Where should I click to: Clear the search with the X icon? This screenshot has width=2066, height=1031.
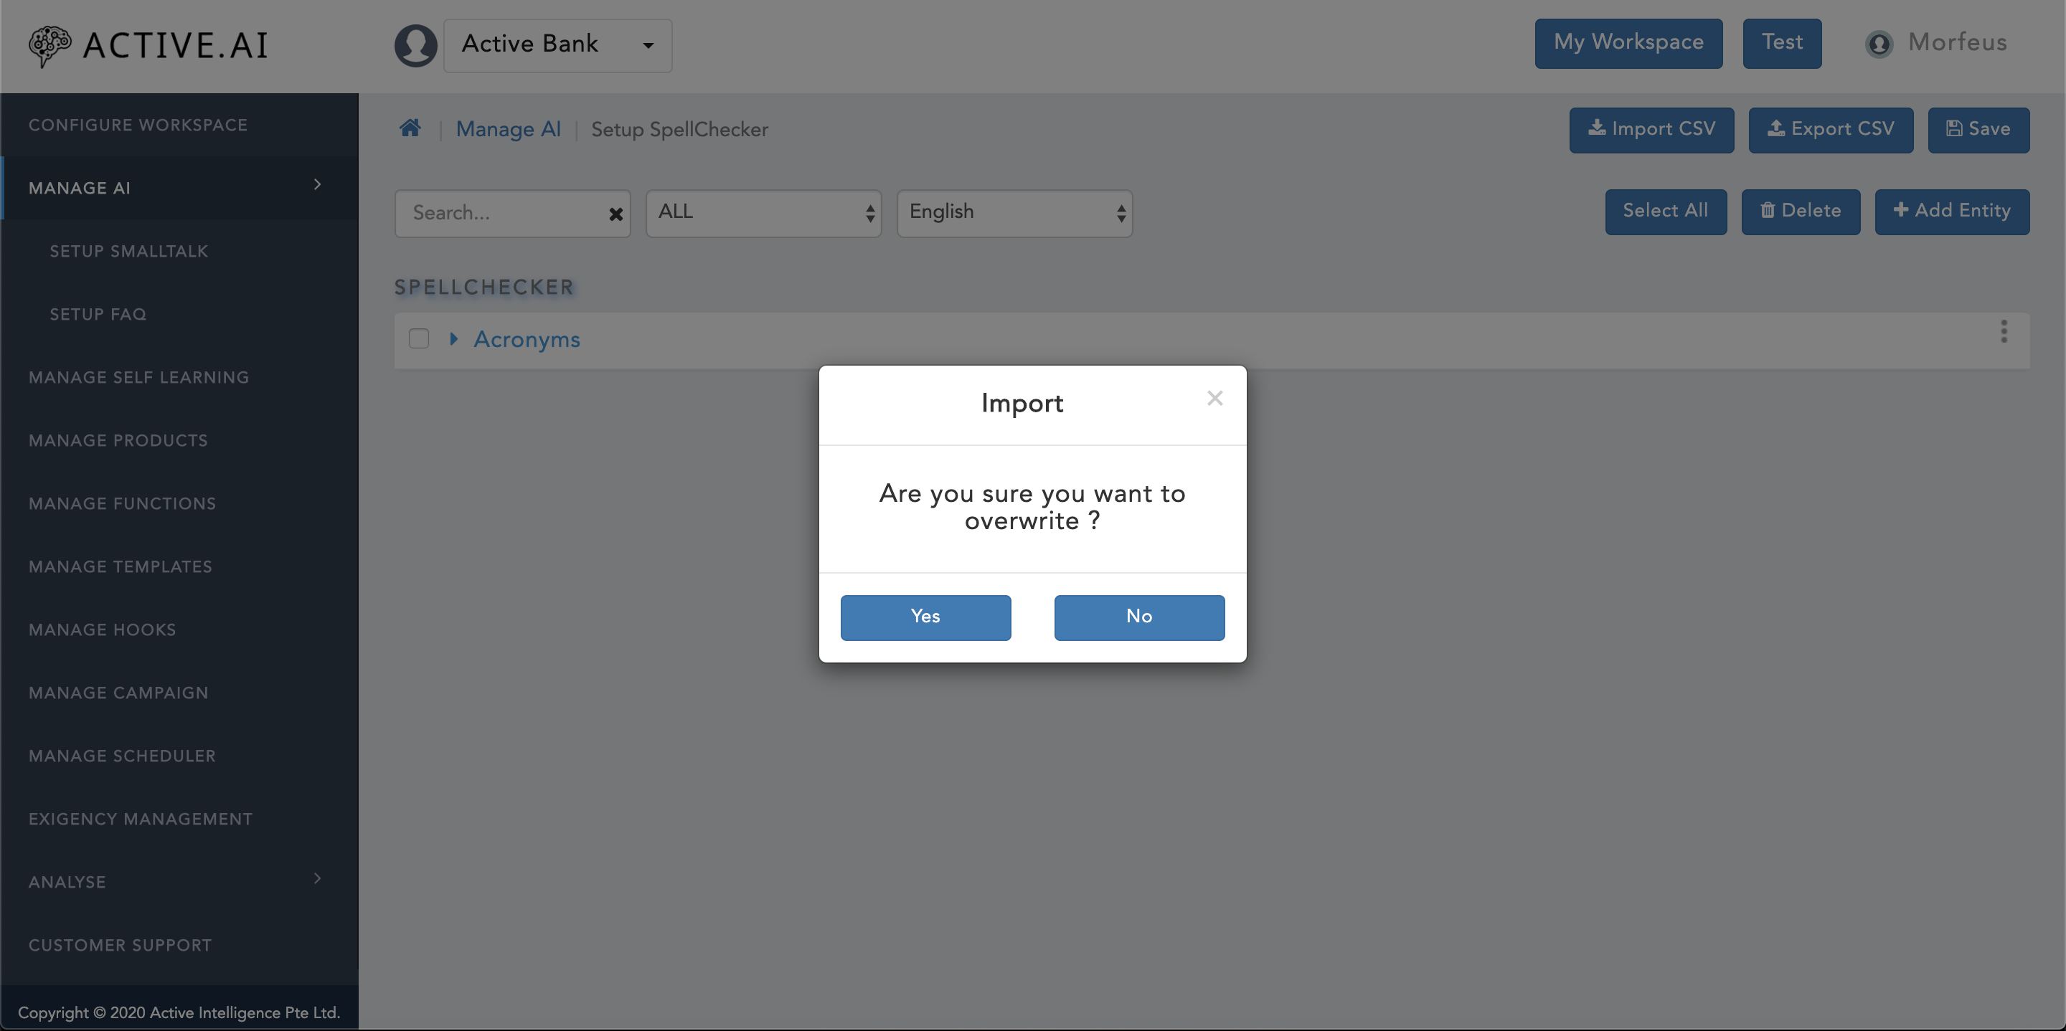pos(615,214)
